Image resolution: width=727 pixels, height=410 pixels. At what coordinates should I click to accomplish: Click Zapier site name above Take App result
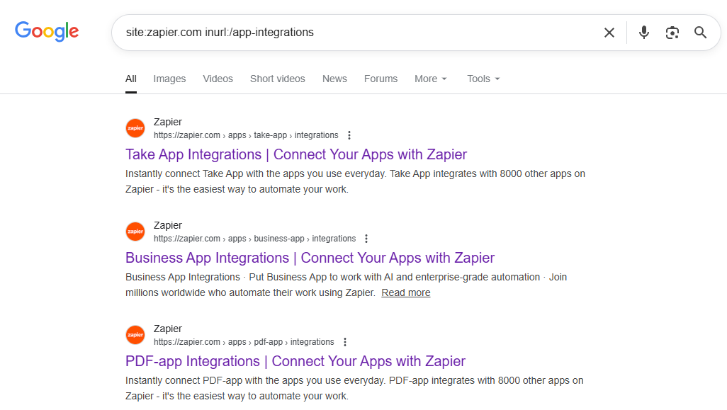[x=168, y=122]
